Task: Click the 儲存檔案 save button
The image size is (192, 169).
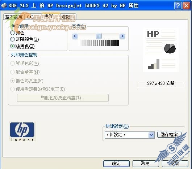Action: point(169,135)
